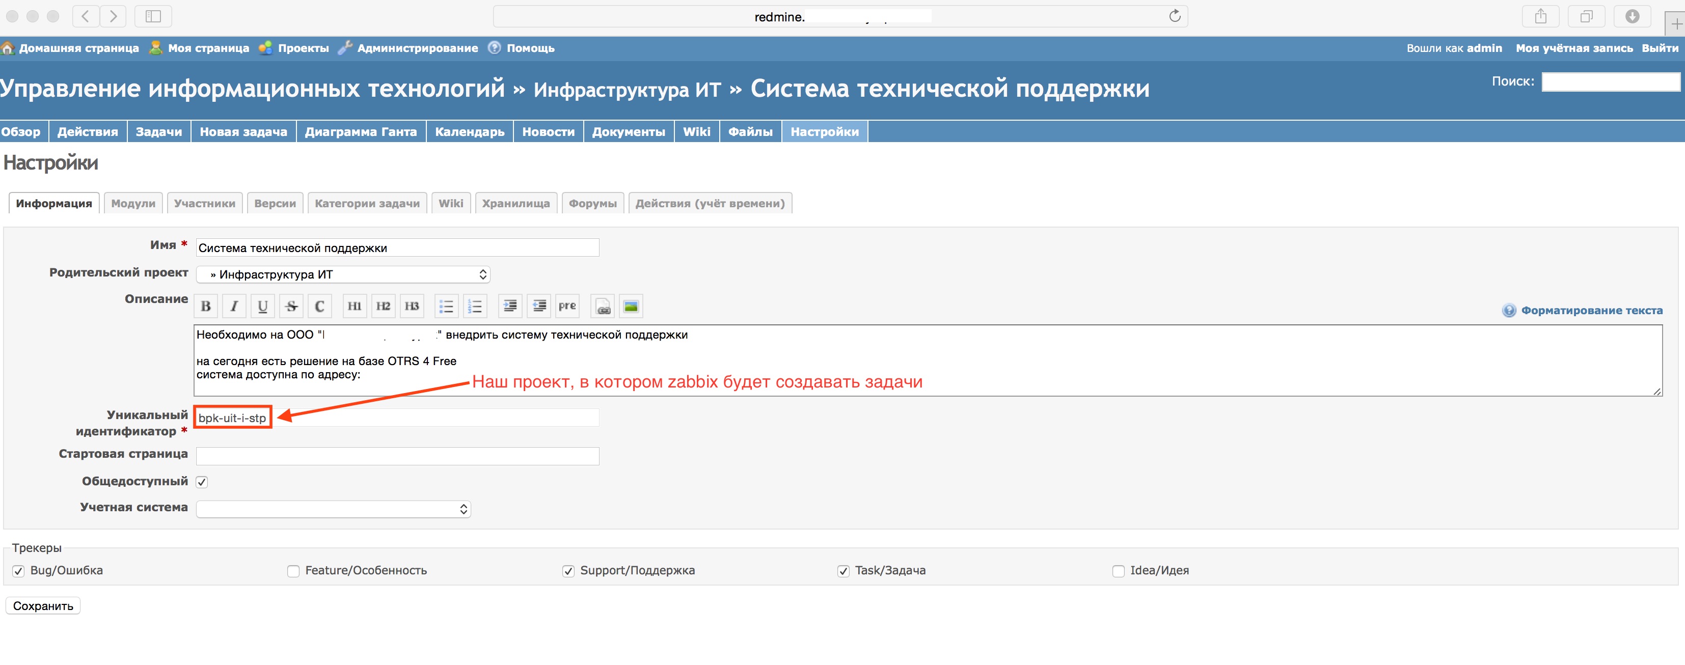Expand the Учетная система dropdown
This screenshot has width=1685, height=665.
pos(333,509)
